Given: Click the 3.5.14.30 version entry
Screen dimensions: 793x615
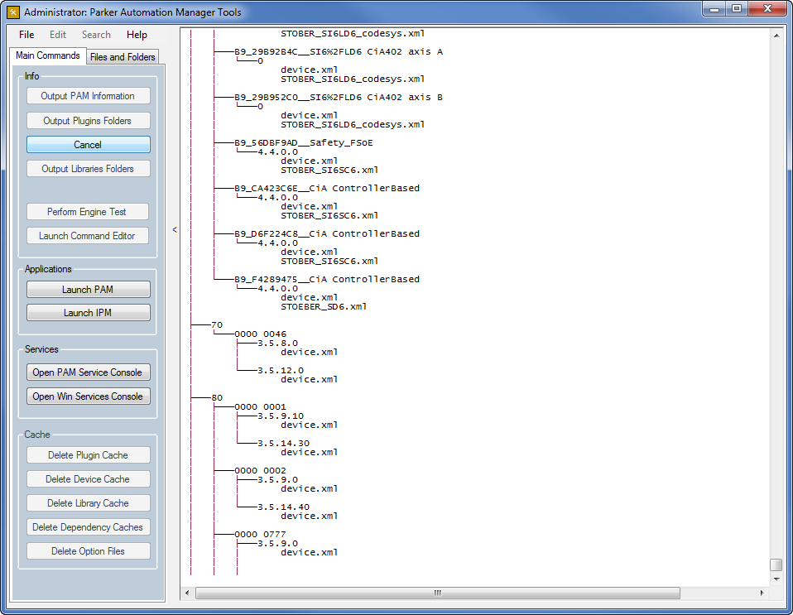Looking at the screenshot, I should pos(283,443).
